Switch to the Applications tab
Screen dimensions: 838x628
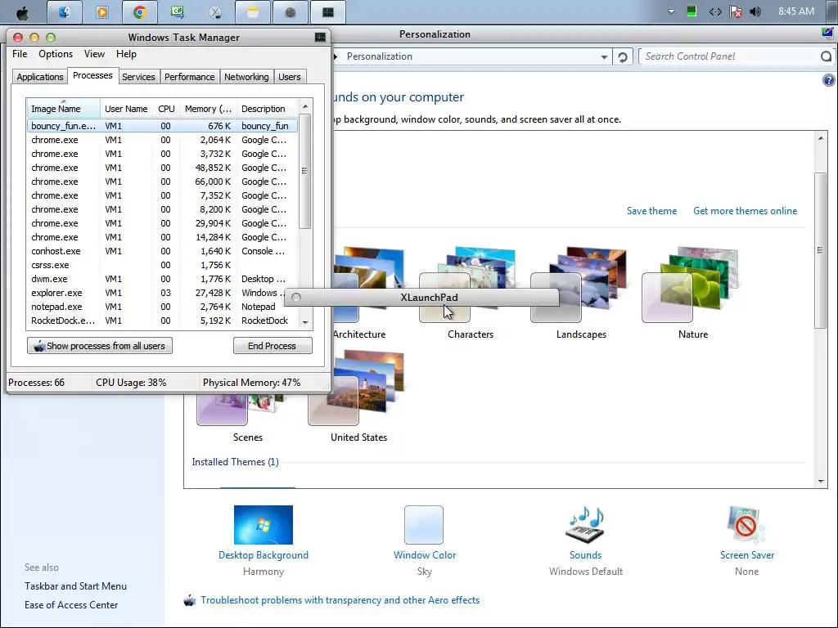(x=40, y=77)
